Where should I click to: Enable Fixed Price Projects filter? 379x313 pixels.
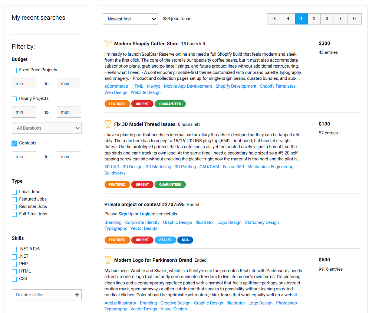coord(14,71)
